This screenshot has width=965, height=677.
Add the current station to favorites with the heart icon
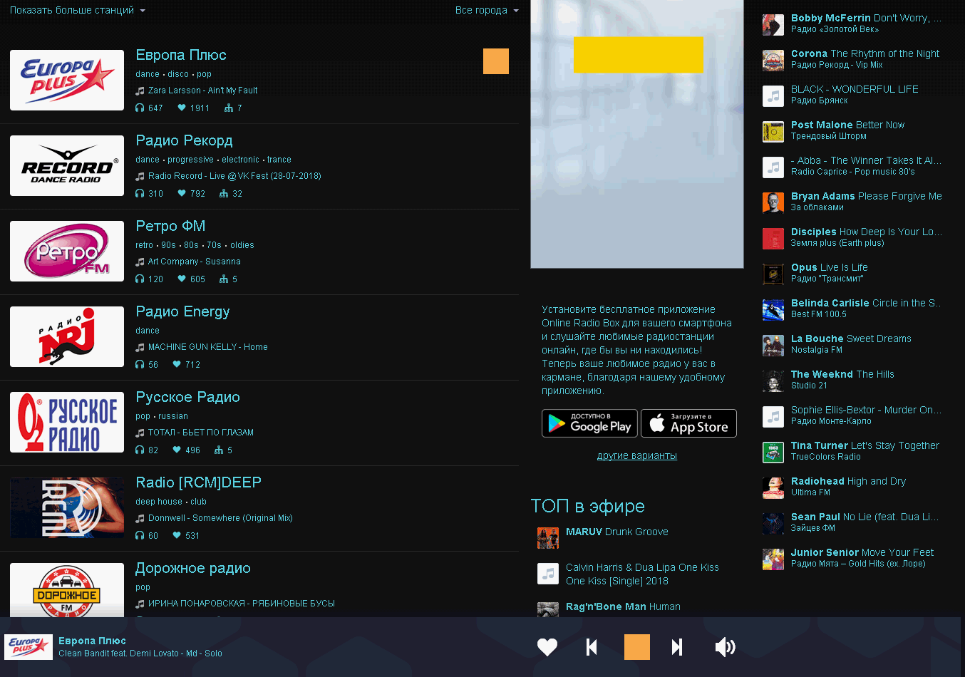(547, 647)
